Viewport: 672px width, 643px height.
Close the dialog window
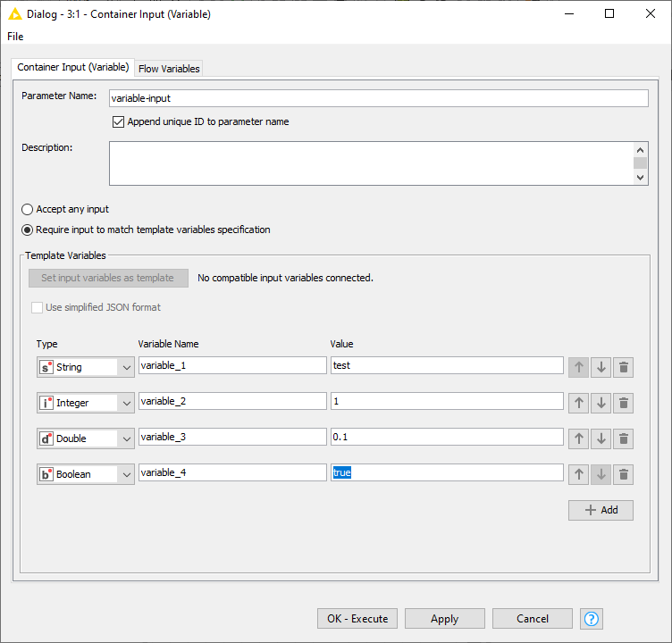(651, 13)
